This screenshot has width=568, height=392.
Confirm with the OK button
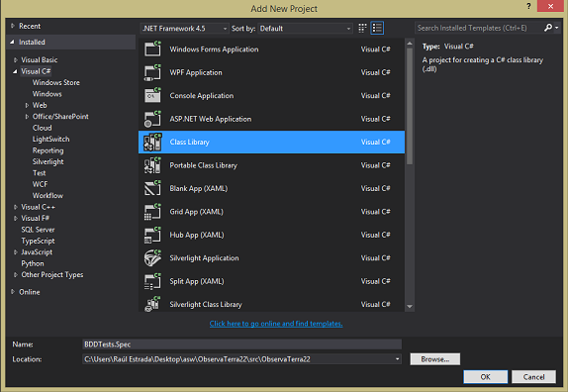(x=486, y=377)
